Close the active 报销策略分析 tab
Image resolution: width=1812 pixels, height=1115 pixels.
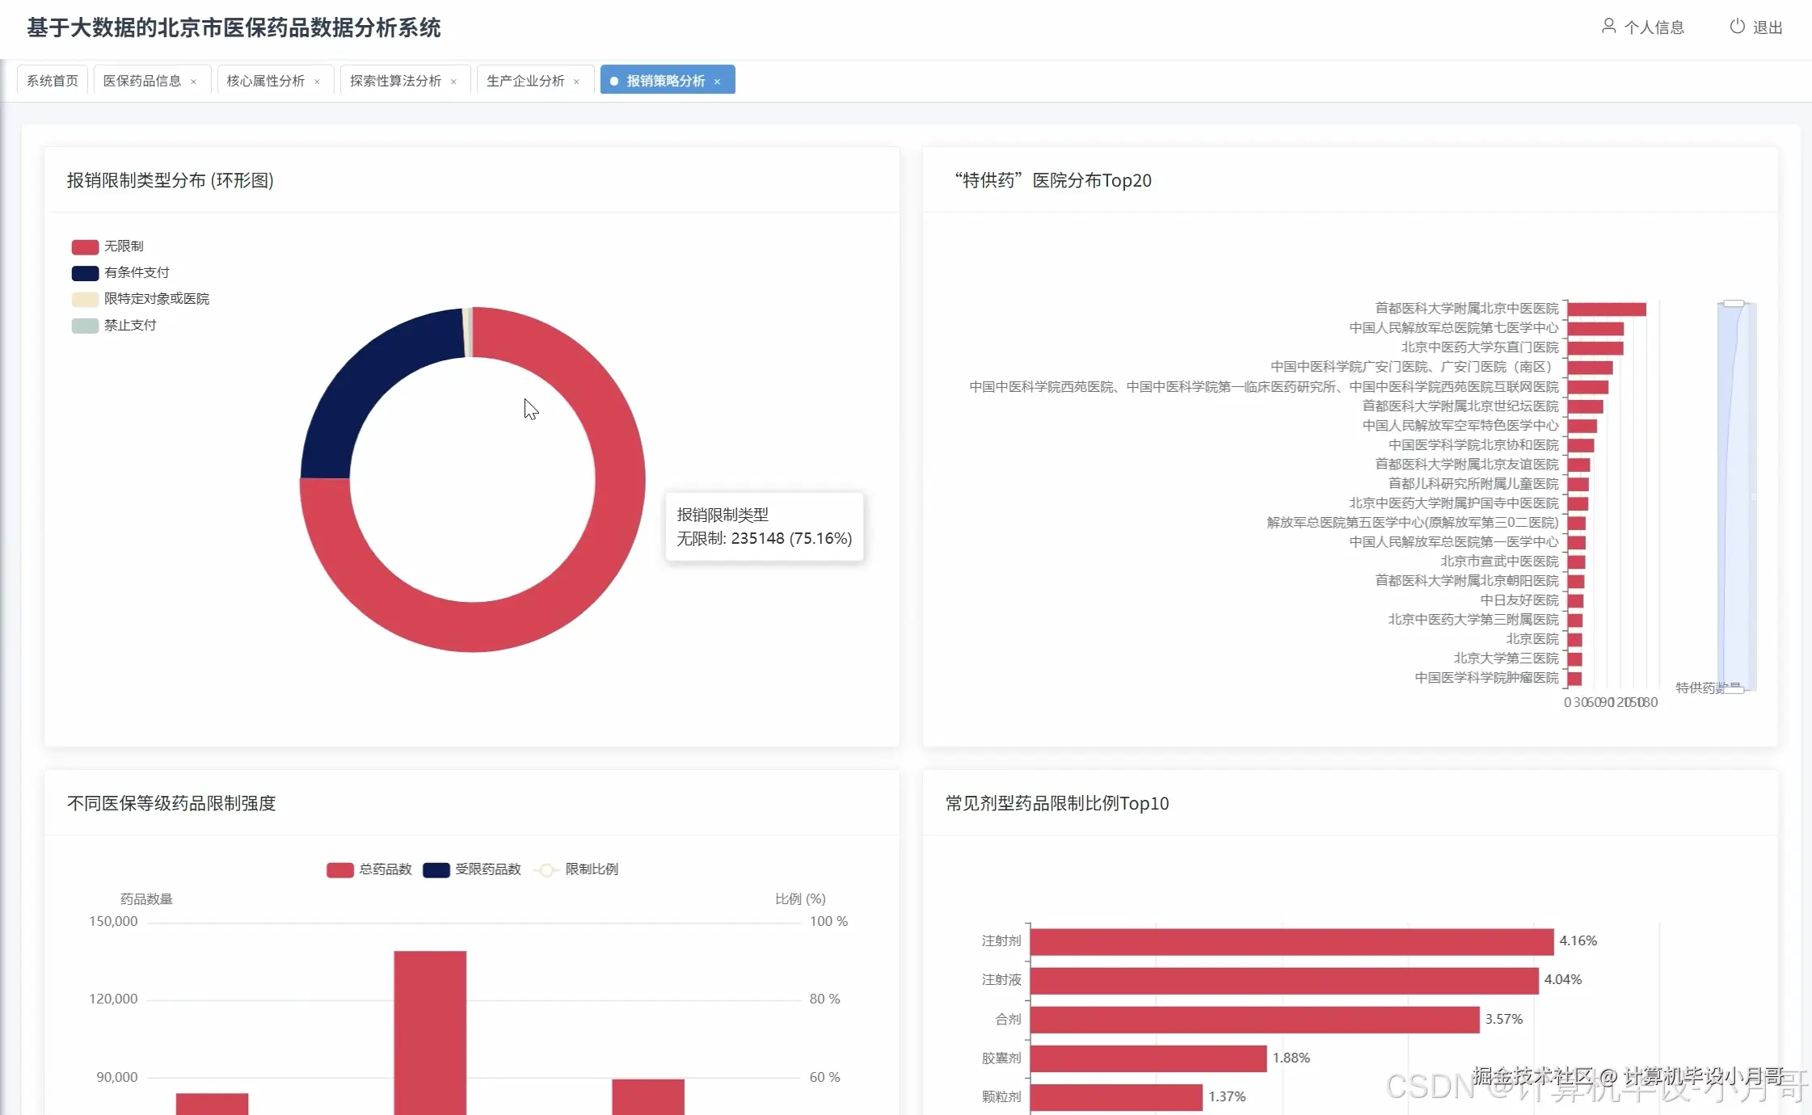click(x=718, y=82)
